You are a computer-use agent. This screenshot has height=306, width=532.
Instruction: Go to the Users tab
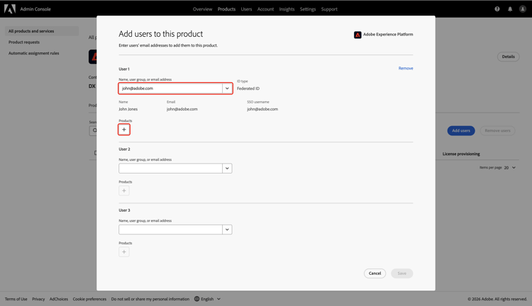tap(246, 9)
